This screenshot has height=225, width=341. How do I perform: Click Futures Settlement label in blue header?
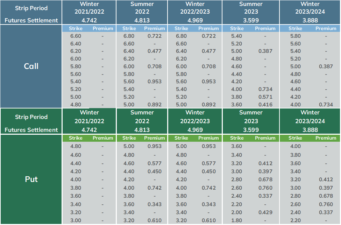[31, 20]
